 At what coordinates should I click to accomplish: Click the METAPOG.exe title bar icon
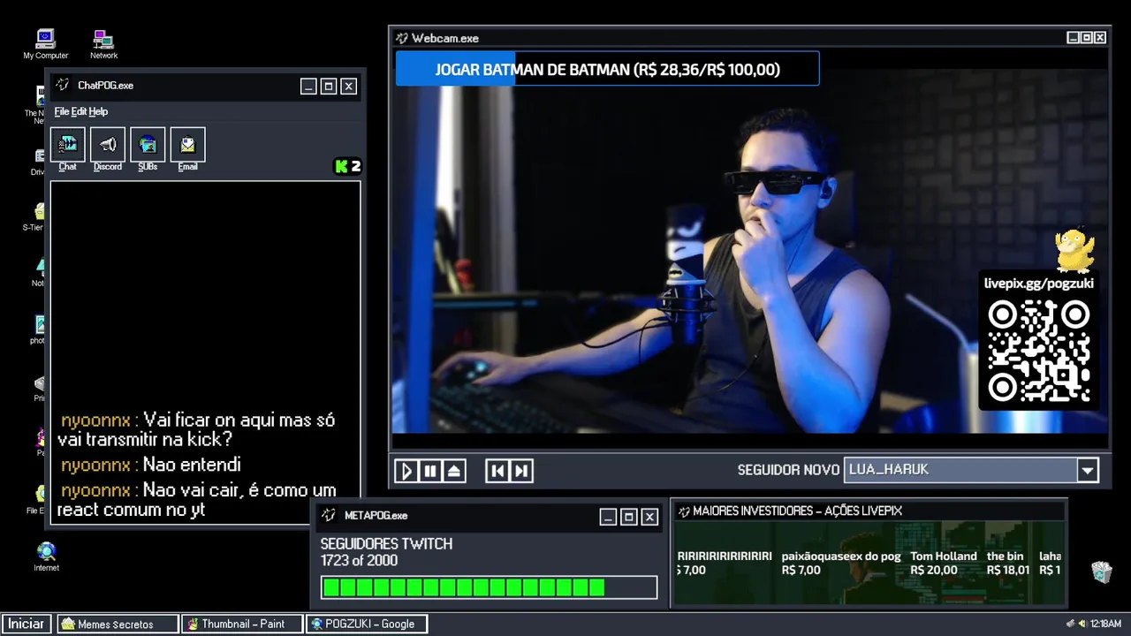pos(329,515)
